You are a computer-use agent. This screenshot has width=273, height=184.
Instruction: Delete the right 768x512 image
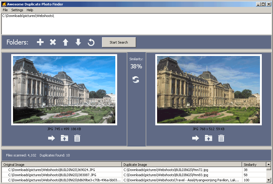point(221,138)
